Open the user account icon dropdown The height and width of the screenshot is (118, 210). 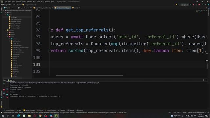(177, 5)
